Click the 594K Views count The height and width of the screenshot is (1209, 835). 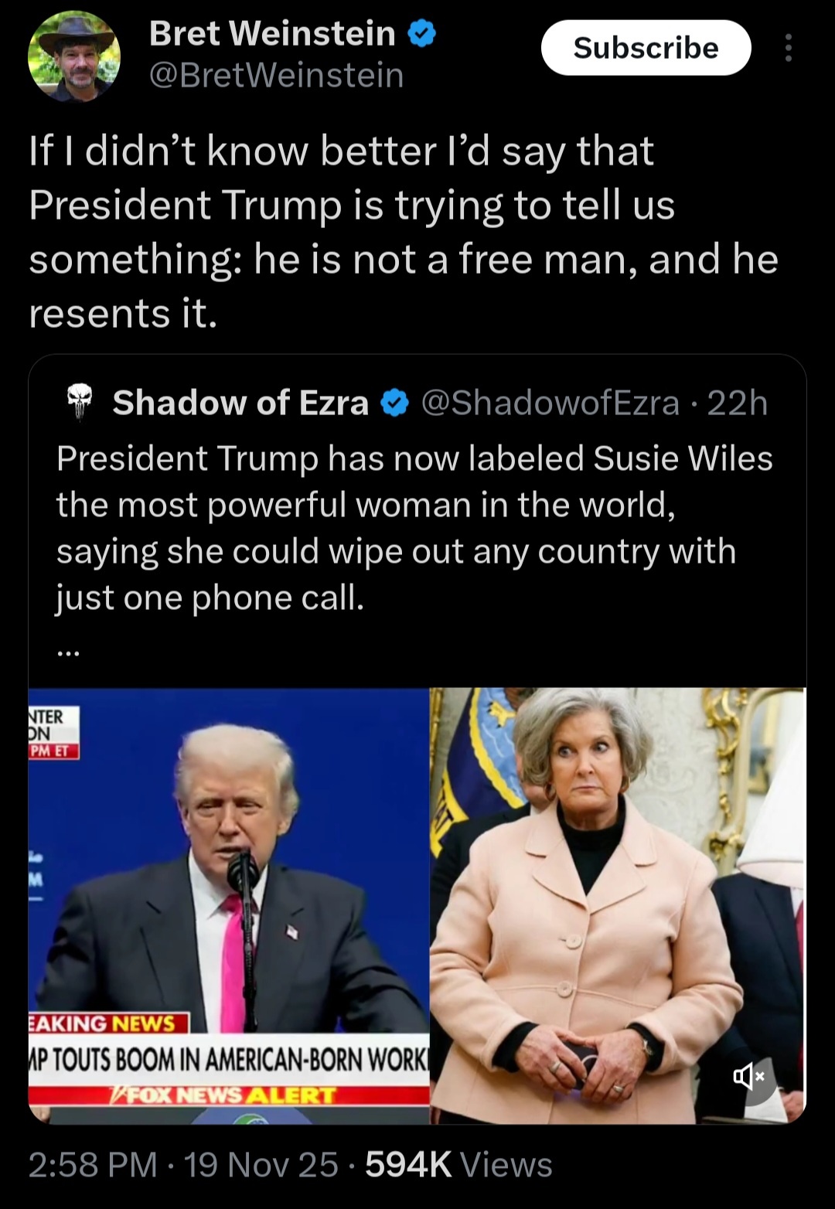[458, 1164]
